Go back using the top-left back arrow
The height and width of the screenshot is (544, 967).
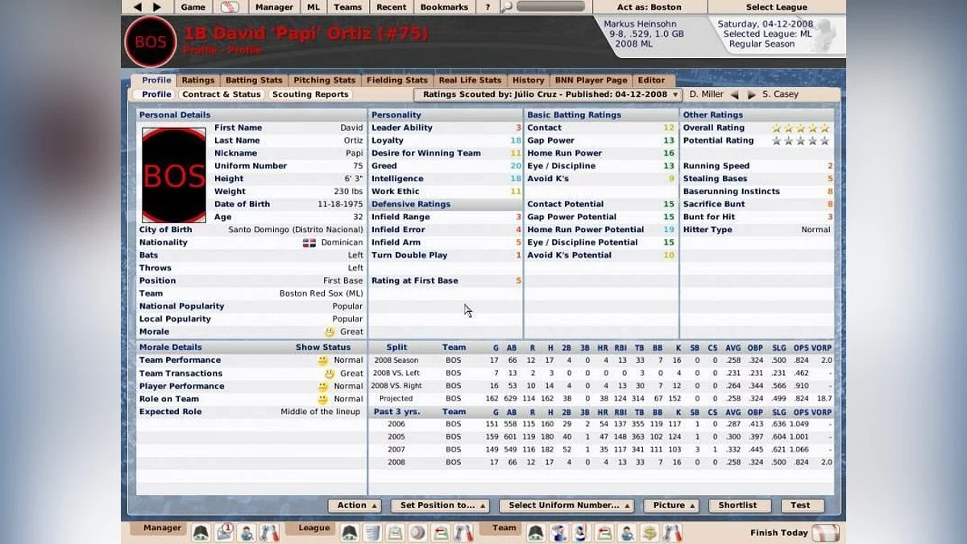[x=137, y=7]
